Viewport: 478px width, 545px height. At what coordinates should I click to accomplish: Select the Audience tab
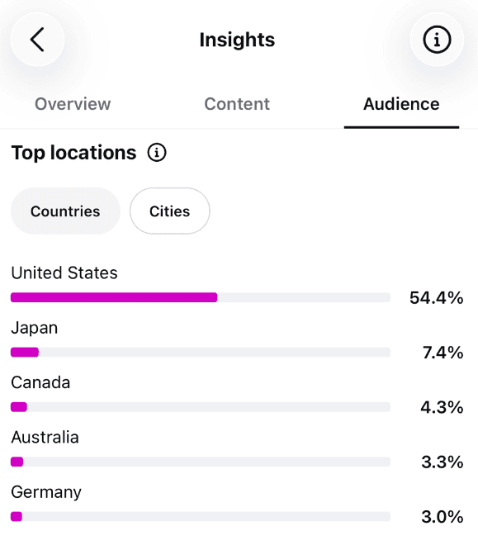(401, 104)
